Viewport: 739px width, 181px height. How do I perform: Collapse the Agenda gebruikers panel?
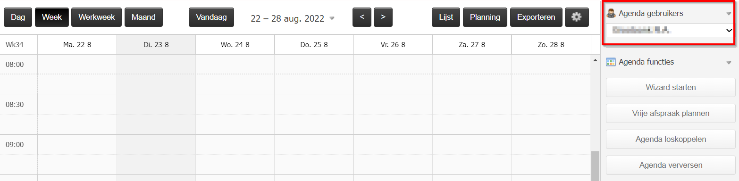729,14
